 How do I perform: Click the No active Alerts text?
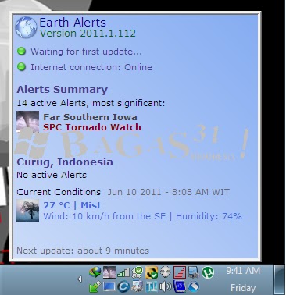click(x=52, y=175)
